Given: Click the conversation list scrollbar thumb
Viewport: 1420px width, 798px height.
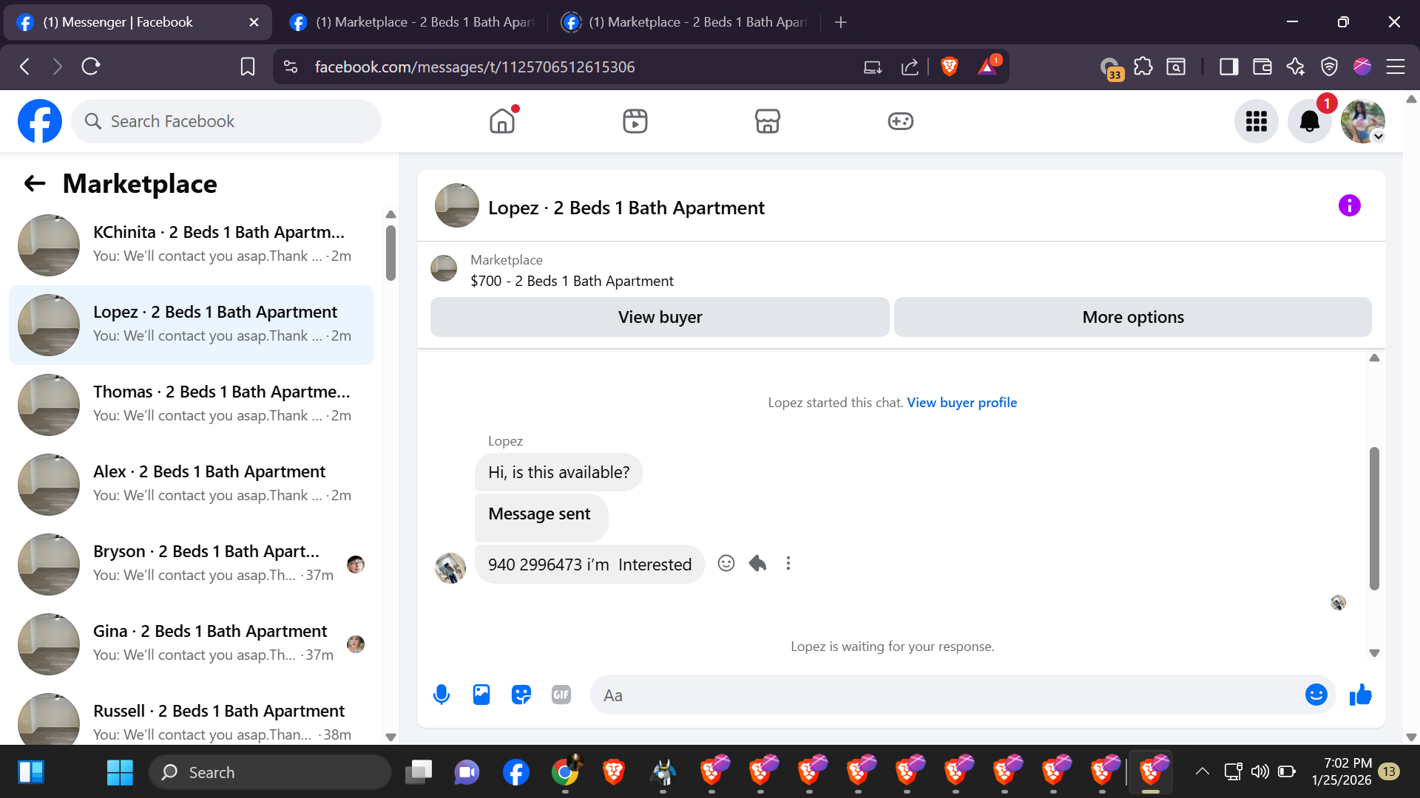Looking at the screenshot, I should (x=390, y=253).
